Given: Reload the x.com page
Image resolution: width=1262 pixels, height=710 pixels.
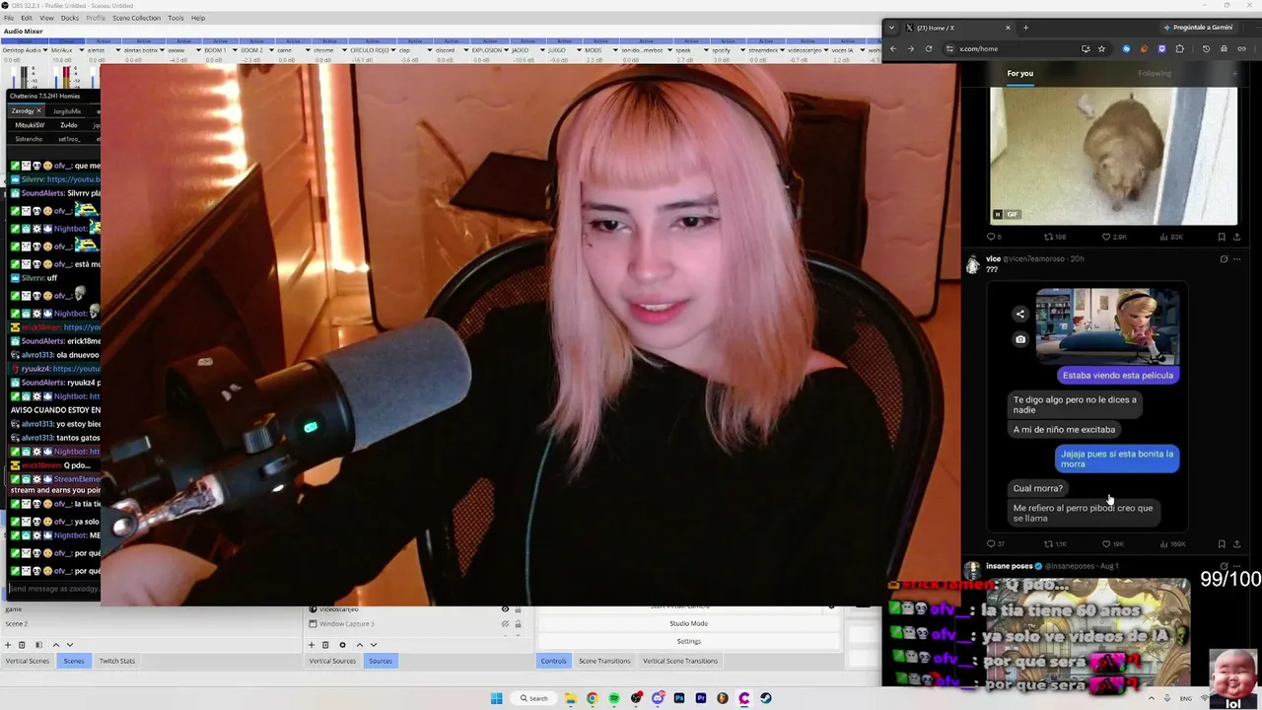Looking at the screenshot, I should tap(929, 48).
